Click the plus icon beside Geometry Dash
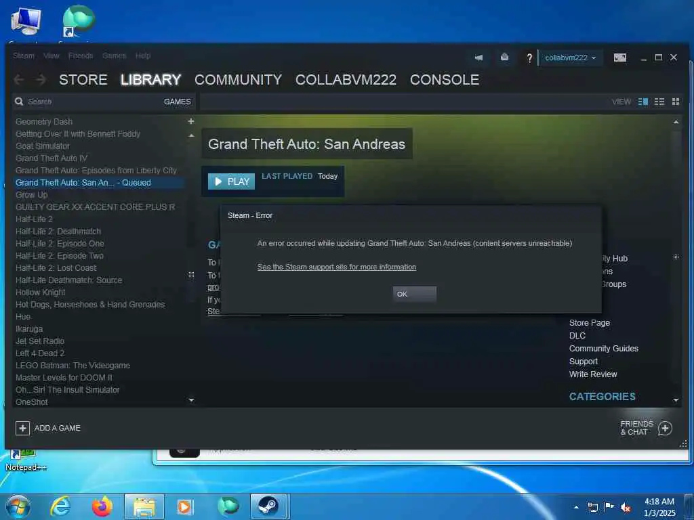 (190, 121)
